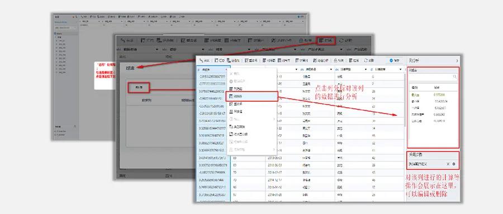Open dropdown arrow on fourth column header
This screenshot has width=503, height=214.
(x=366, y=69)
